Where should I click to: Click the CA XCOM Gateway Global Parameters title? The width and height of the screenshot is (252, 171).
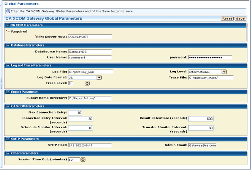pyautogui.click(x=44, y=19)
